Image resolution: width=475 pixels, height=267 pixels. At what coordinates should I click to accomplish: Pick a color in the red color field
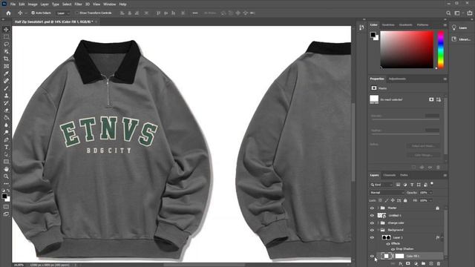tap(407, 50)
